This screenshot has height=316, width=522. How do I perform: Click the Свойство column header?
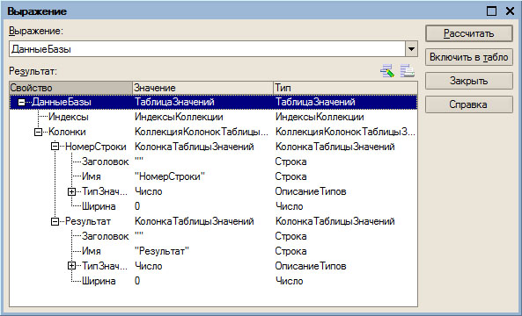pos(71,88)
